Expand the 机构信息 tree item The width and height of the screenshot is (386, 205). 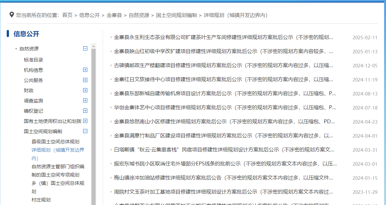click(x=85, y=70)
